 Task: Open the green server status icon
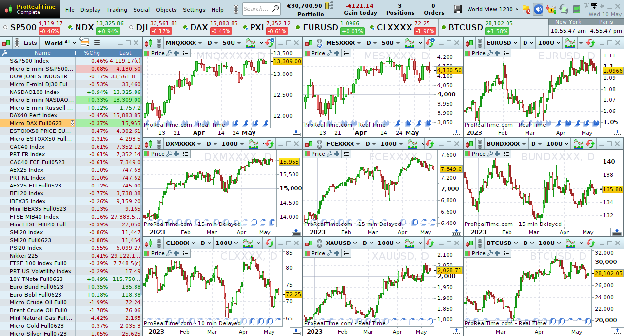pos(576,9)
